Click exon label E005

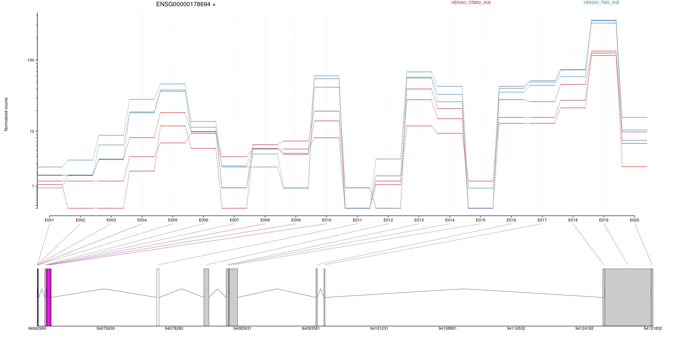tap(173, 220)
